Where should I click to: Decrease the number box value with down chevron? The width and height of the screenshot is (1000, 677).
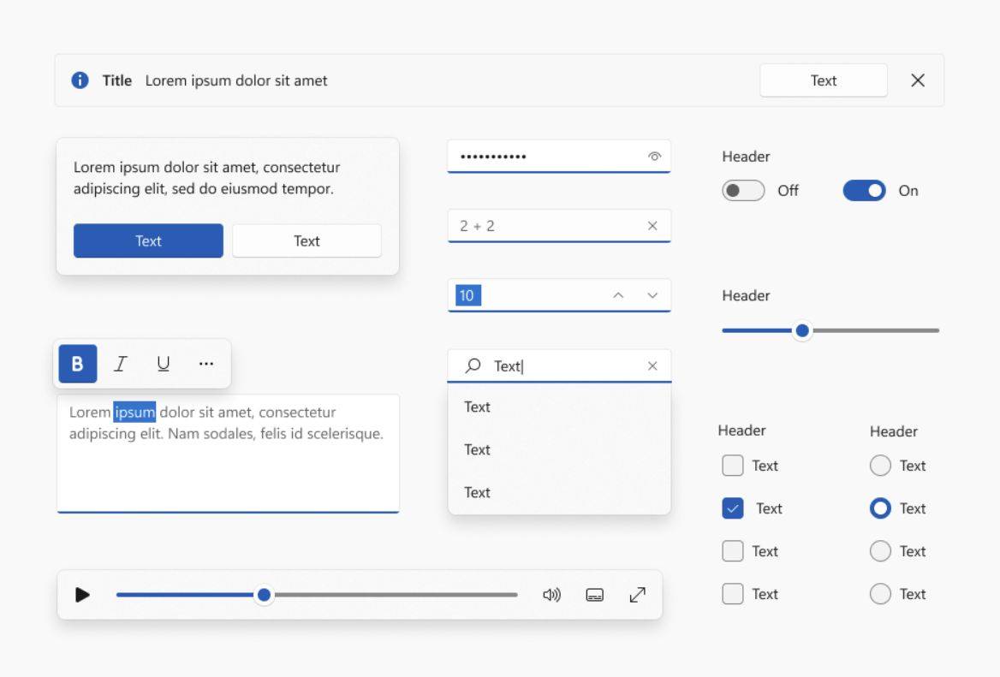point(652,295)
